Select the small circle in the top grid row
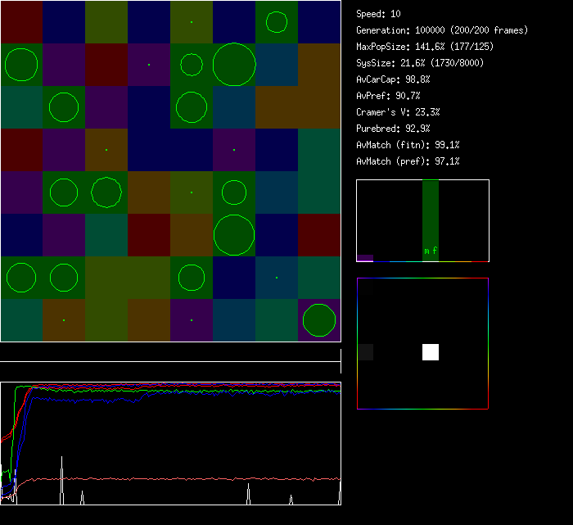This screenshot has width=573, height=525. coord(277,22)
